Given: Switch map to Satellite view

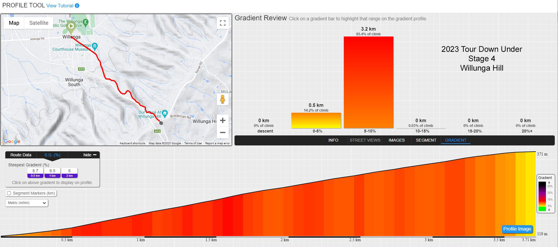Looking at the screenshot, I should [x=39, y=23].
